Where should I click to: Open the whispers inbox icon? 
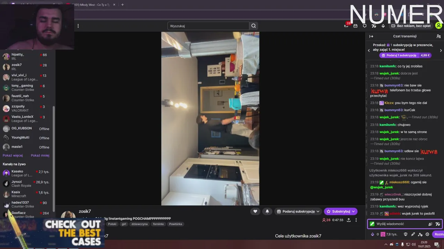click(355, 26)
